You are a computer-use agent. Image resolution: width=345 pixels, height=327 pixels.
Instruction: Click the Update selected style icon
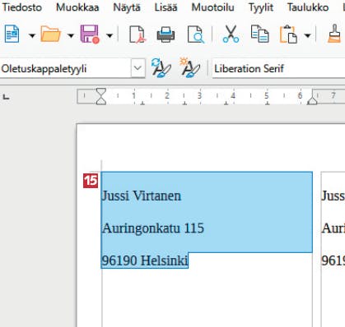click(x=161, y=68)
